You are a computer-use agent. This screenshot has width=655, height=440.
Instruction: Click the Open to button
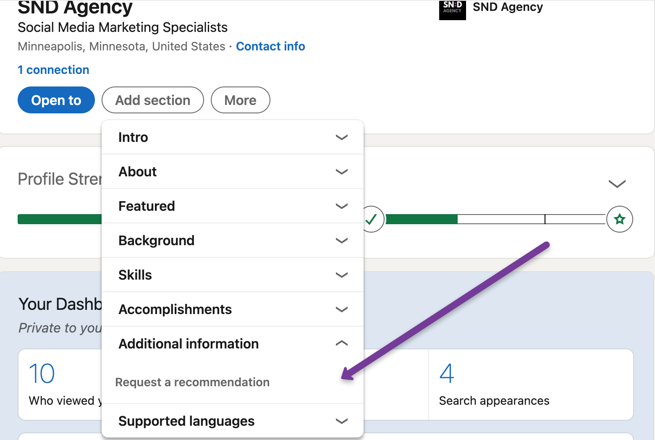[x=56, y=100]
